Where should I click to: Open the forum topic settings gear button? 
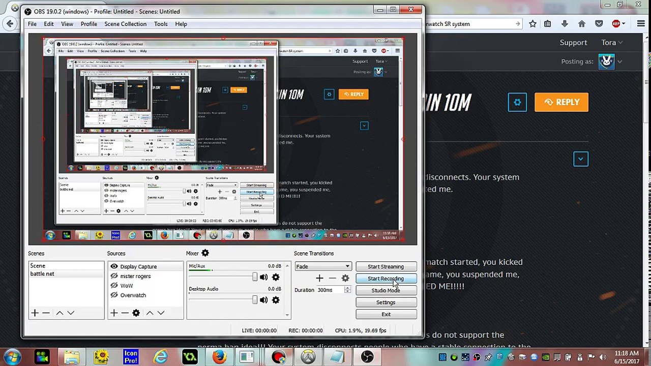[x=517, y=102]
